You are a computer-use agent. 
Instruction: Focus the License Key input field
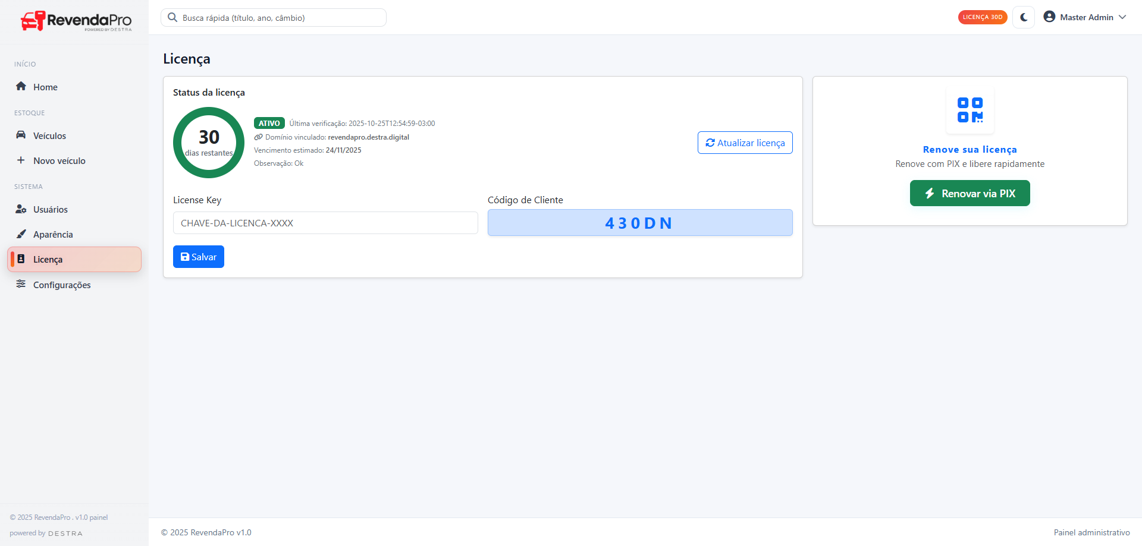click(325, 223)
